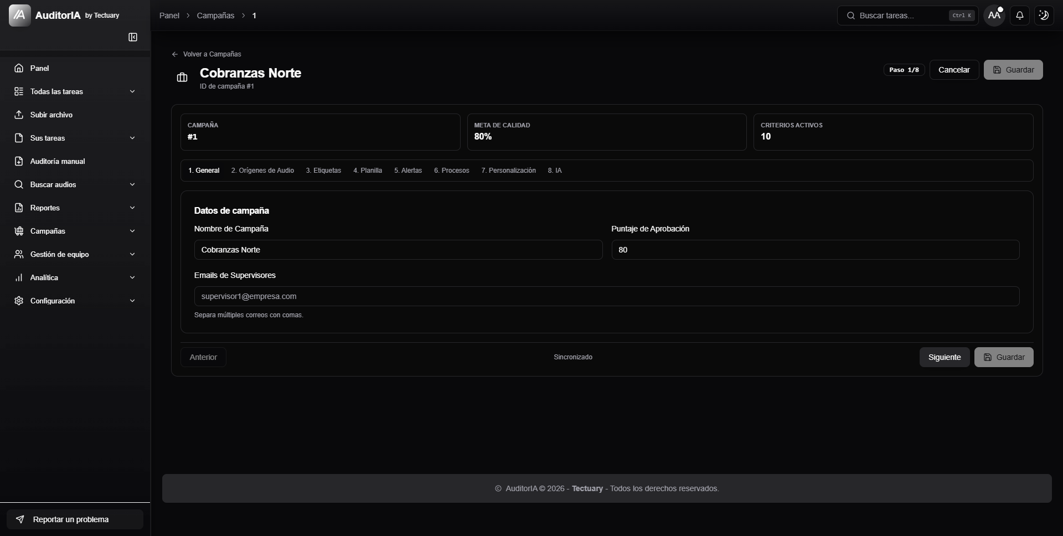The width and height of the screenshot is (1063, 536).
Task: Click the Subir archivo upload icon
Action: point(19,115)
